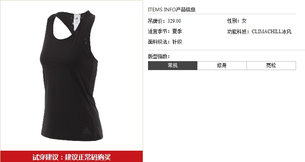
Task: Click the red 试穿建议 banner
Action: click(72, 157)
